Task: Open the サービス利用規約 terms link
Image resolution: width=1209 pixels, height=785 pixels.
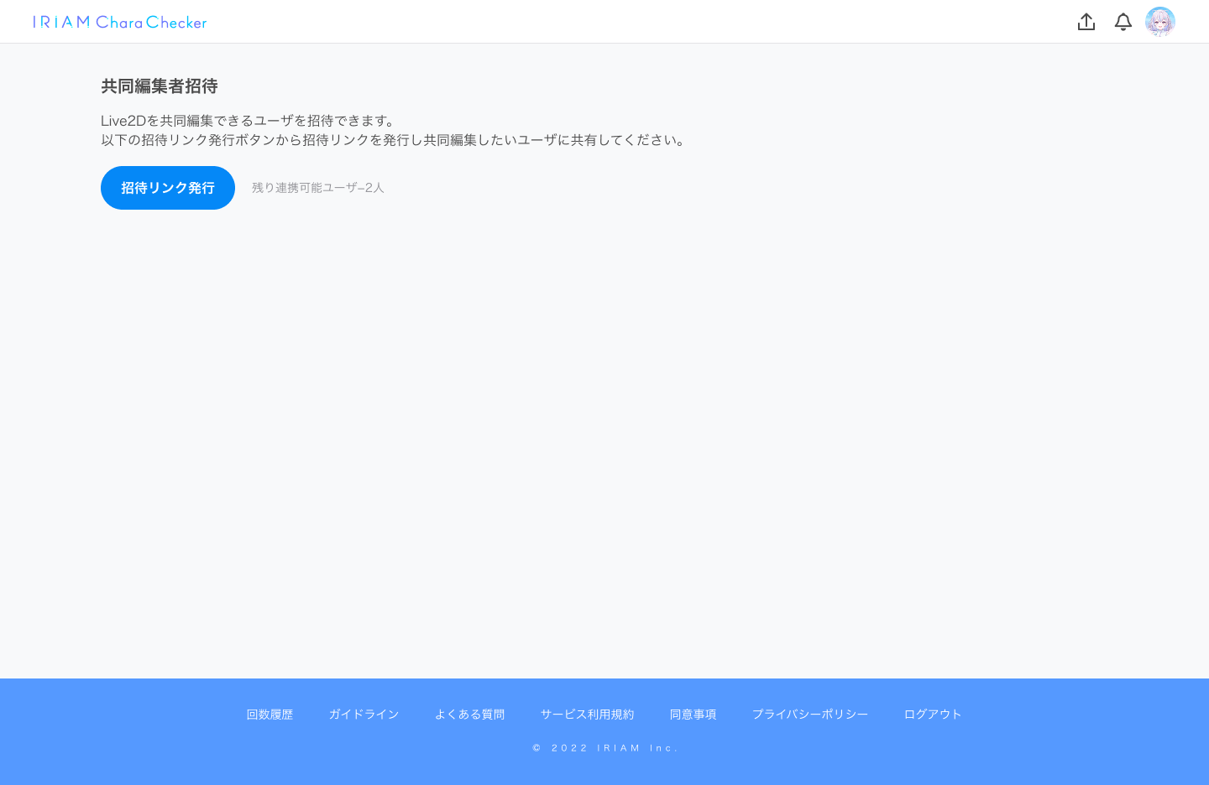Action: point(587,714)
